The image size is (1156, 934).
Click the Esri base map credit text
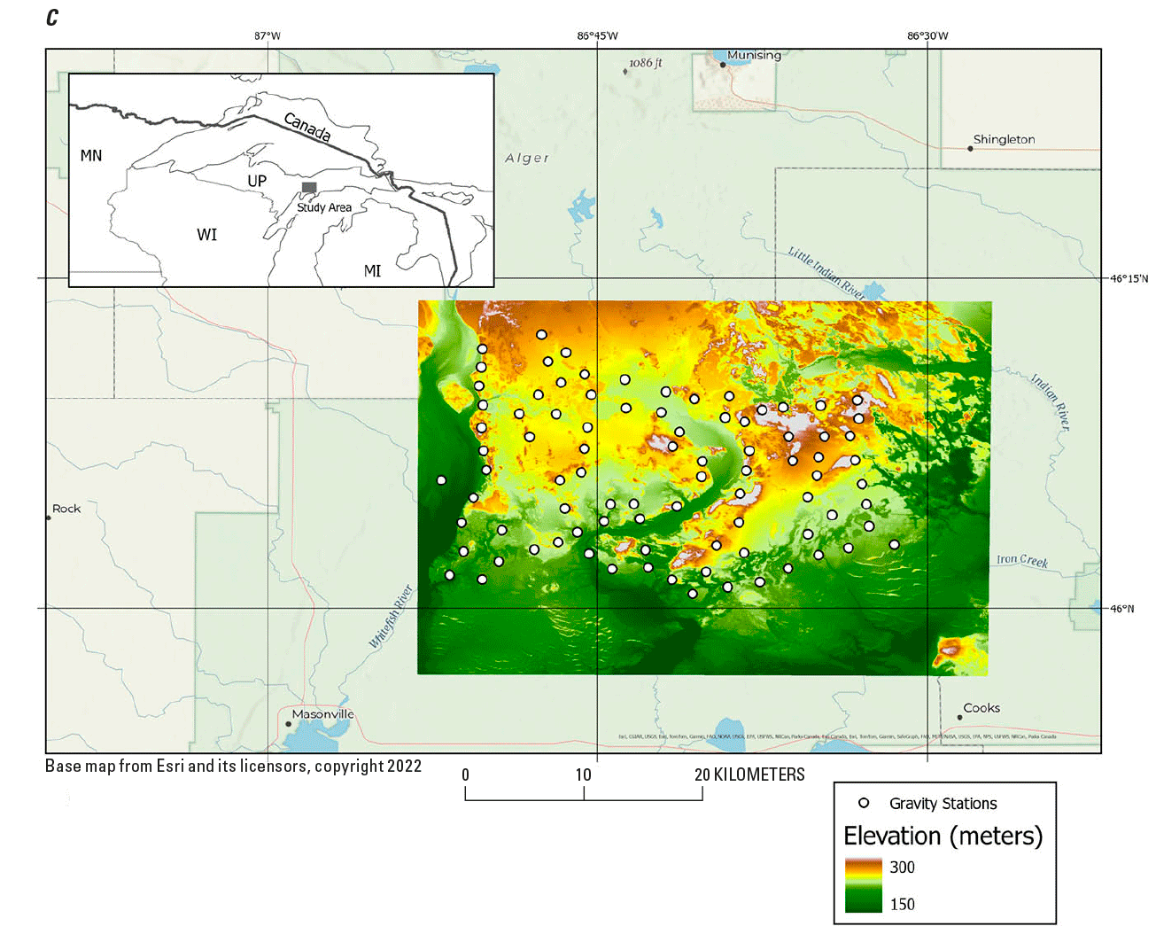[x=233, y=767]
